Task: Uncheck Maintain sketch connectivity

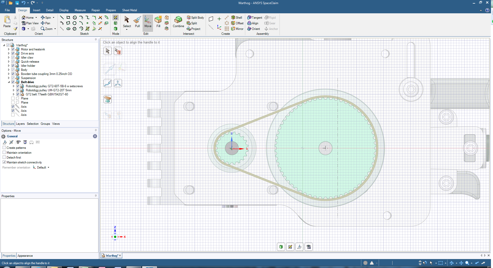Action: coord(4,162)
